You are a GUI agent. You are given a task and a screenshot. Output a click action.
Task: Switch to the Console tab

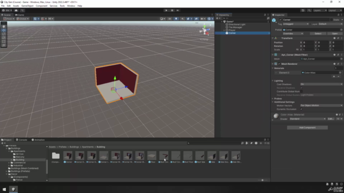[21, 140]
